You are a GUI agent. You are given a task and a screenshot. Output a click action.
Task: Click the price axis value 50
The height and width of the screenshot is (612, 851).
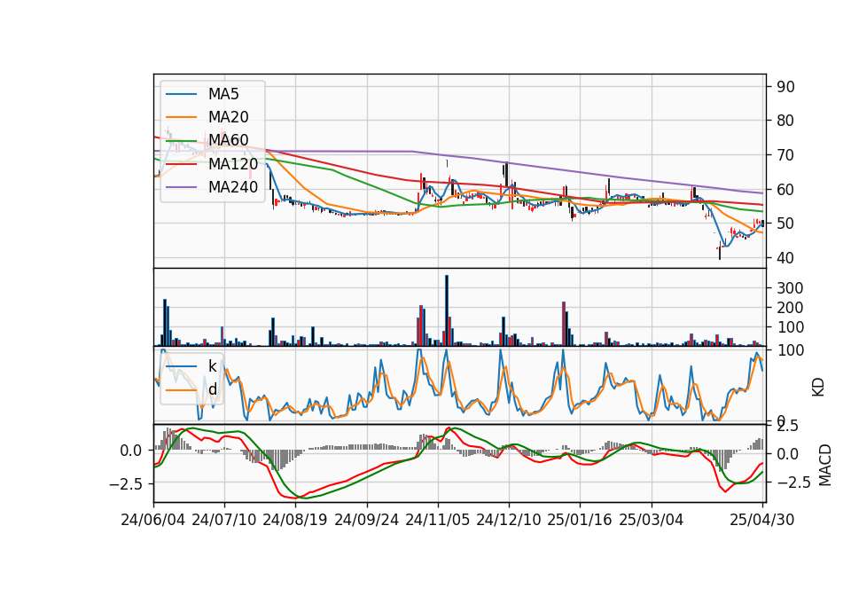pyautogui.click(x=785, y=224)
